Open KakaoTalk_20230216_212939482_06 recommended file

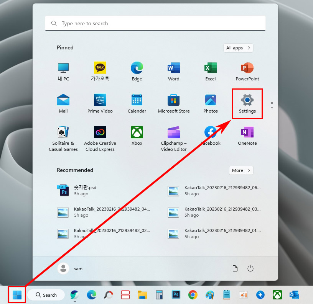pyautogui.click(x=214, y=190)
